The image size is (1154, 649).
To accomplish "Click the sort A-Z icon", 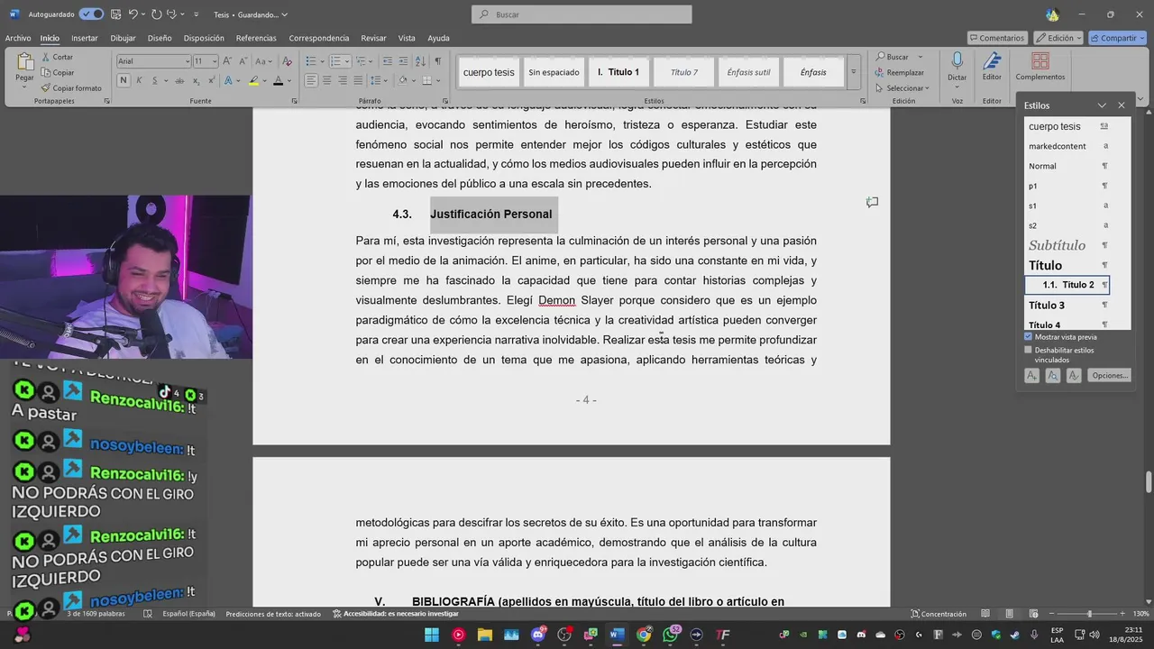I will coord(421,61).
